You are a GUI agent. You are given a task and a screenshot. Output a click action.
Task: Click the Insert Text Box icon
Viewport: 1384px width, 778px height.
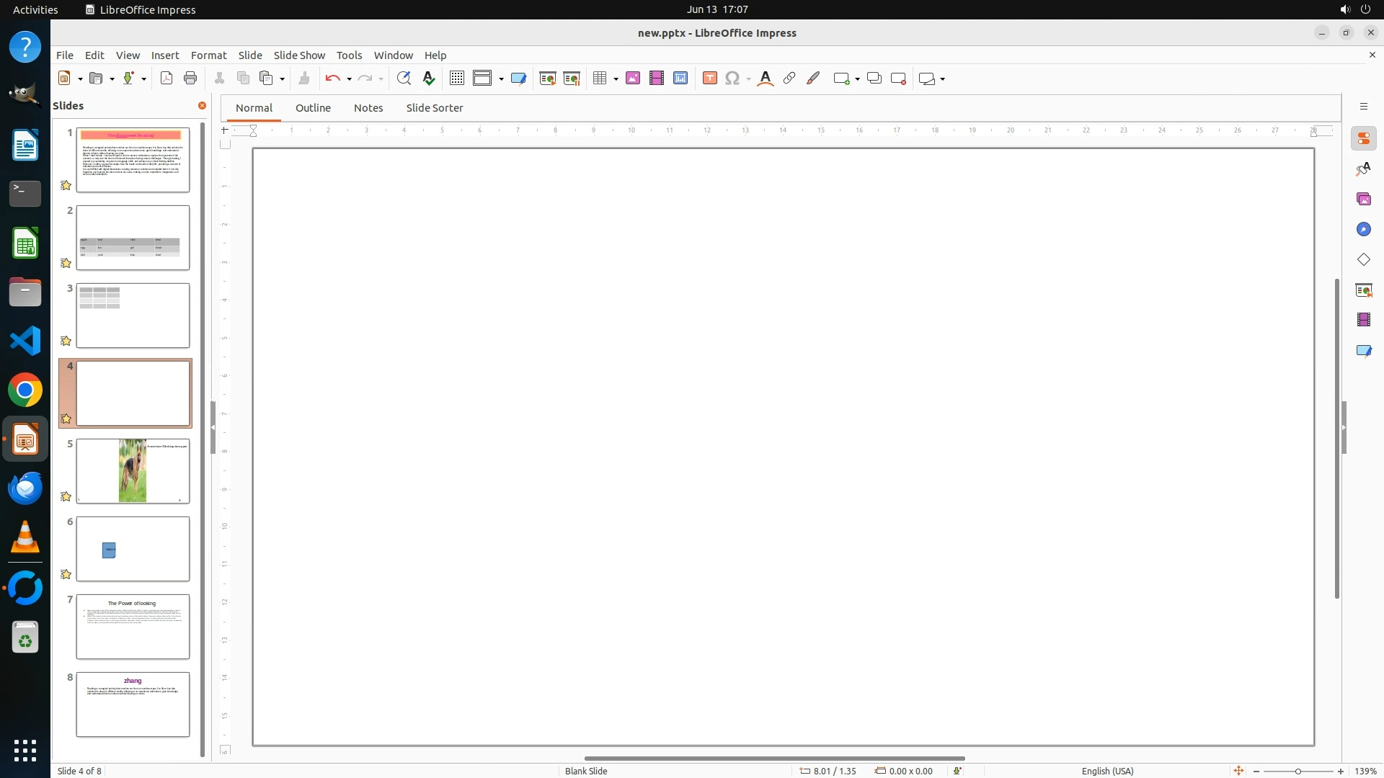pyautogui.click(x=709, y=79)
